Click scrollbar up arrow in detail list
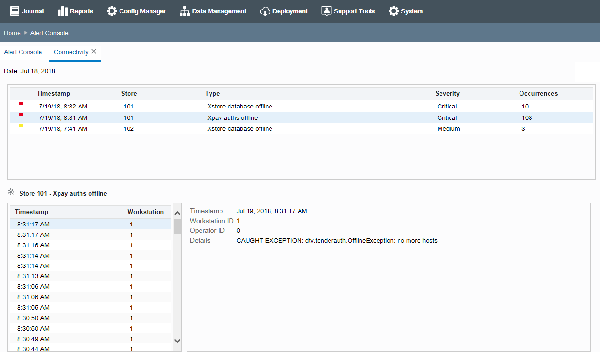 coord(177,214)
